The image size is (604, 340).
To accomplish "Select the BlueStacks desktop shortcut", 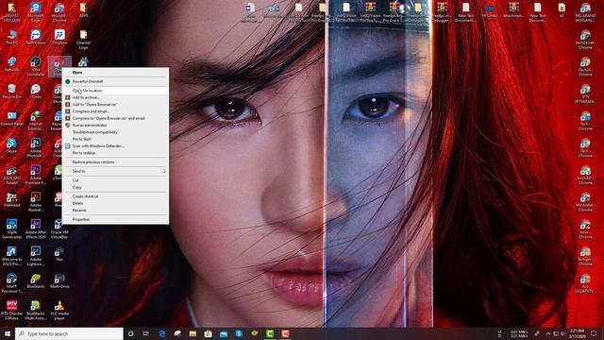I will 36,281.
